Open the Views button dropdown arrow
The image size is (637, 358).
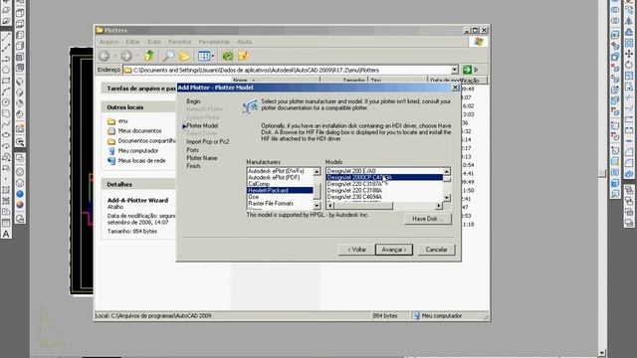(213, 56)
